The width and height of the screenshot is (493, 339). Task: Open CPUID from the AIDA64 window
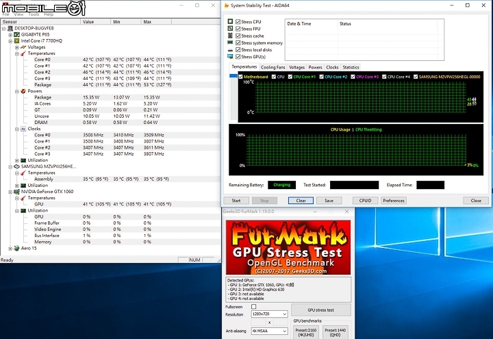coord(365,201)
